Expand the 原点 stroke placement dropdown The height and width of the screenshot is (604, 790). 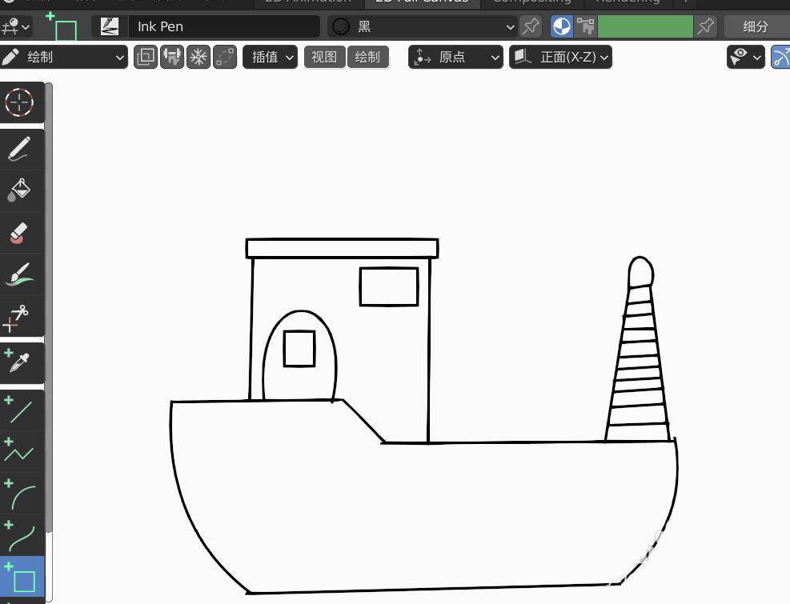(455, 58)
